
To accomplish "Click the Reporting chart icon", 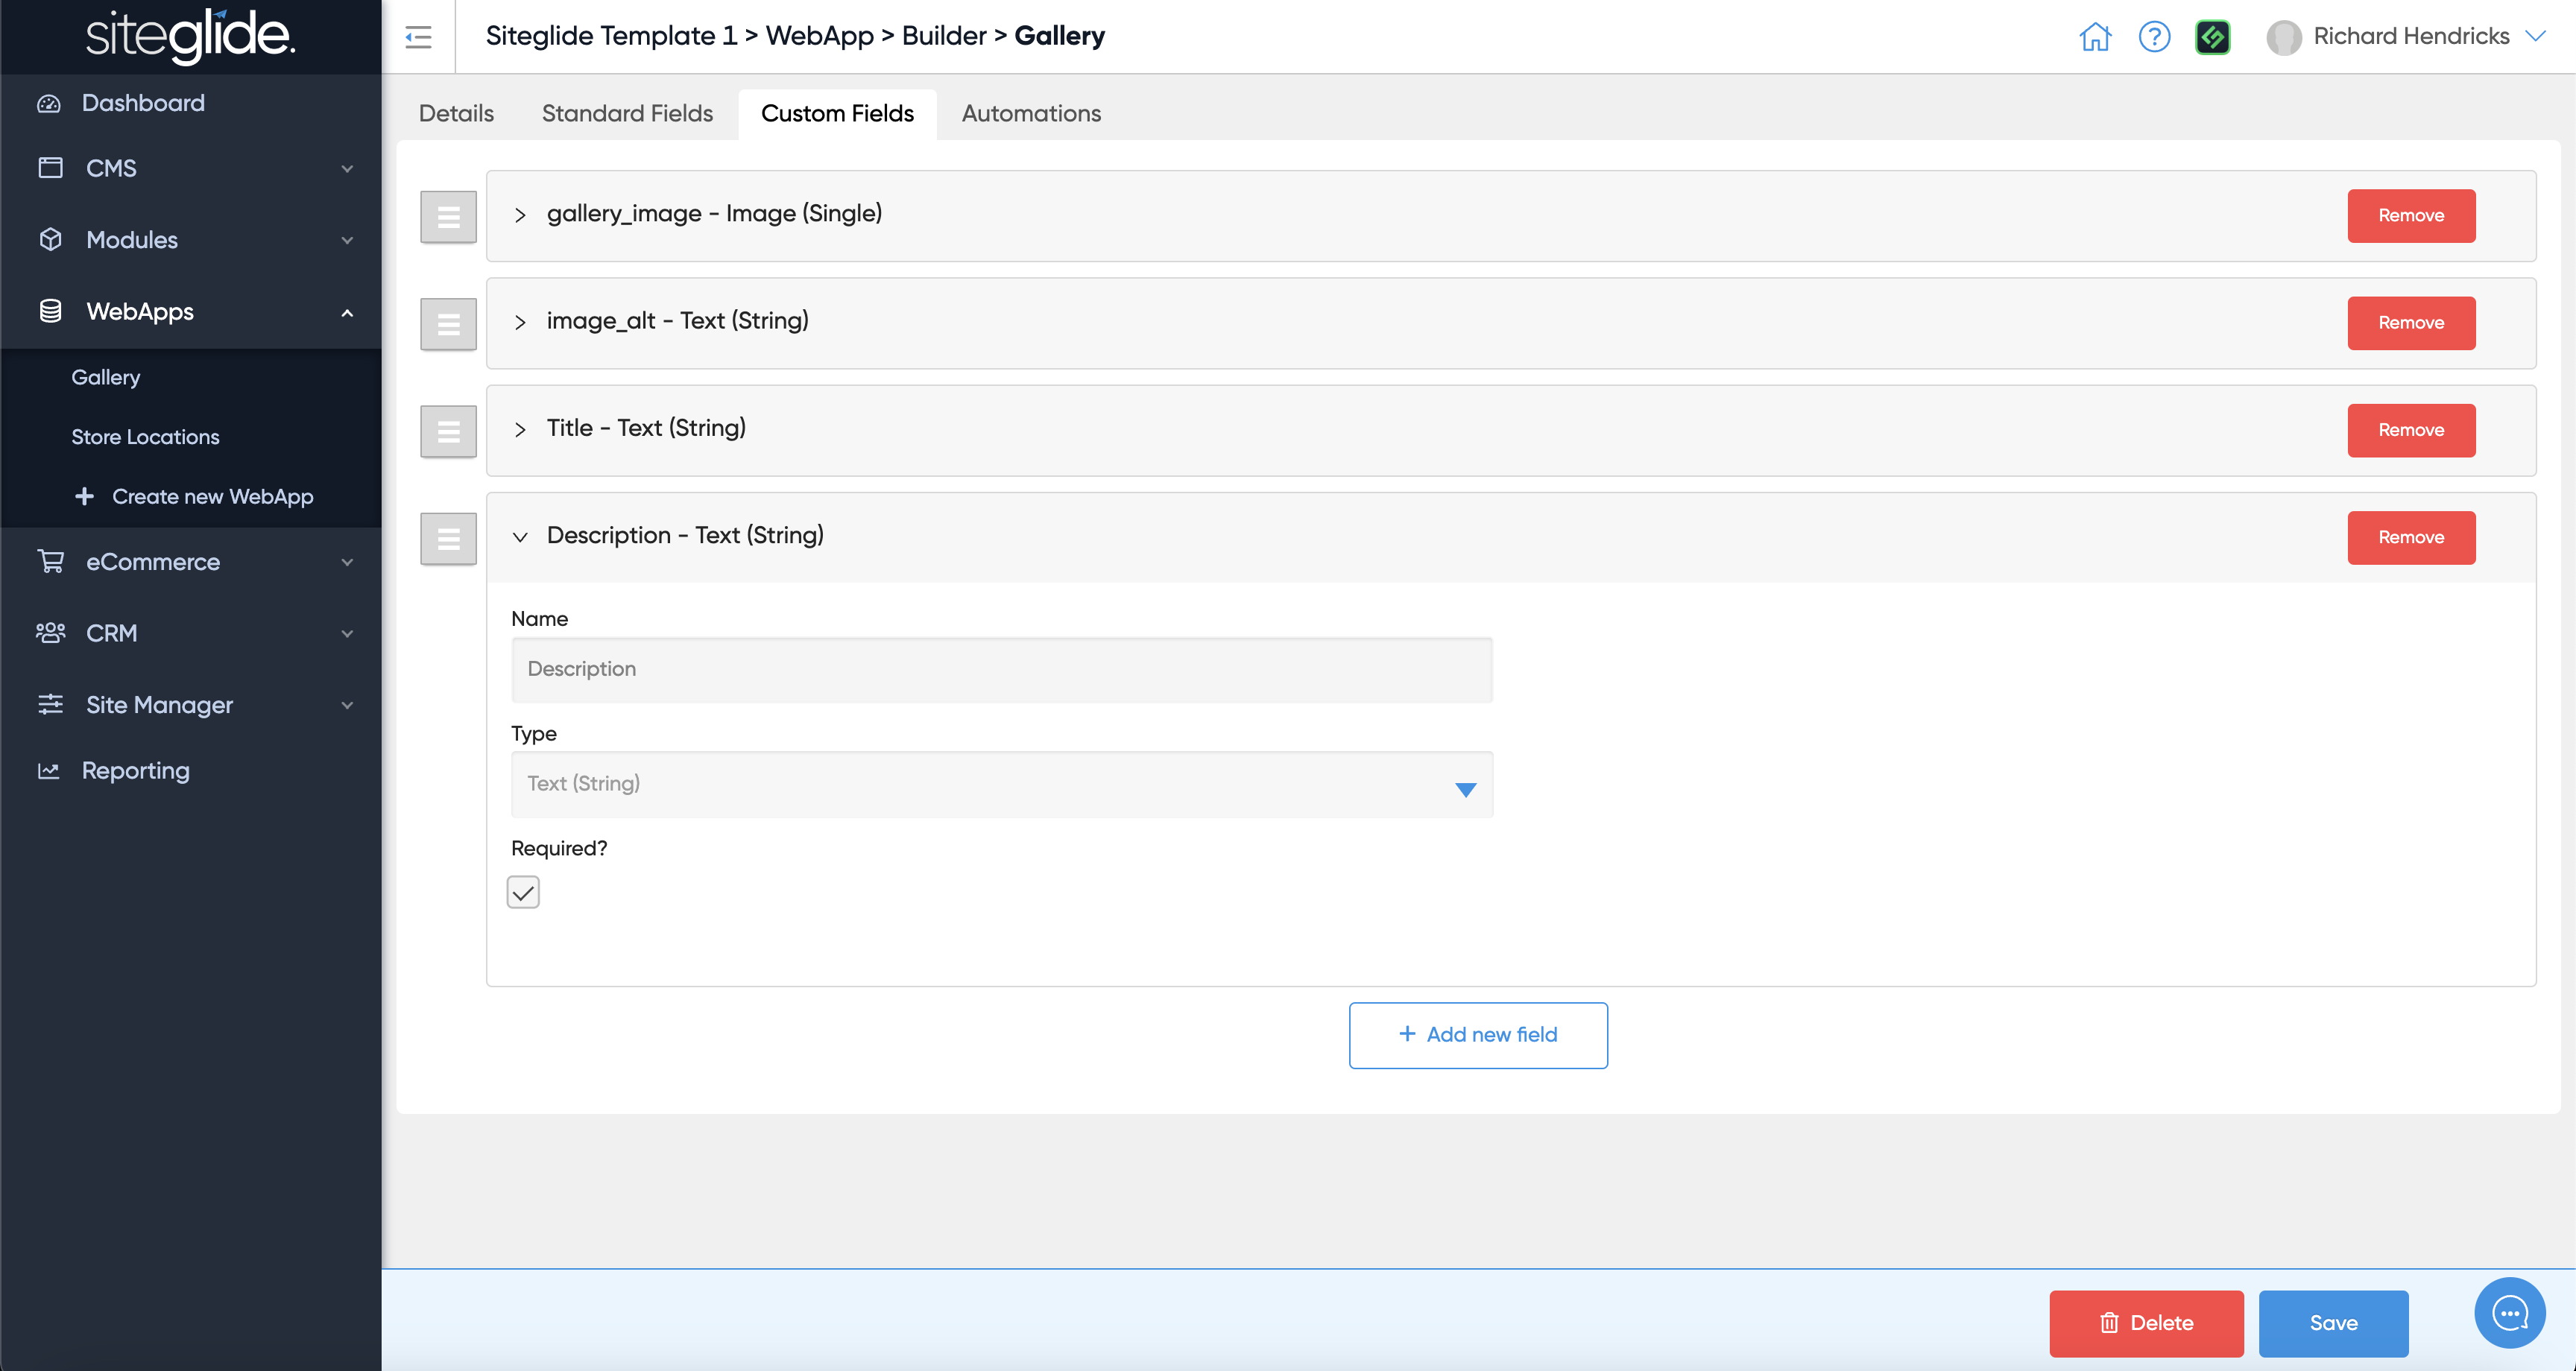I will tap(49, 771).
